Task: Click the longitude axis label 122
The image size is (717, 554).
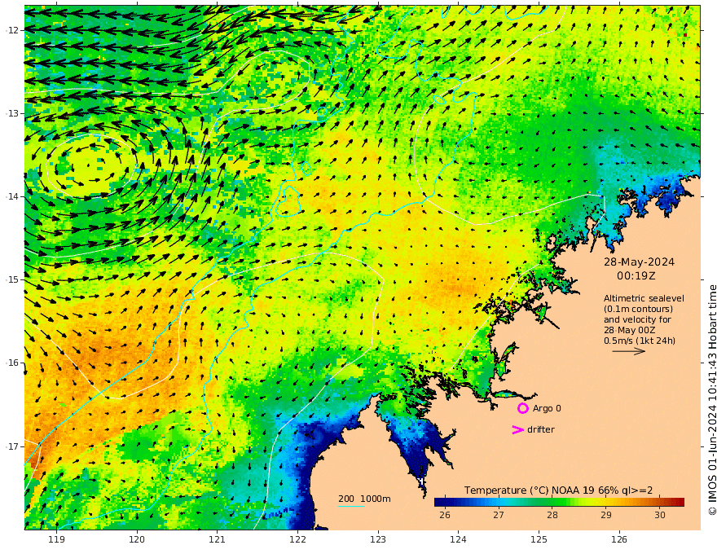Action: tap(297, 540)
